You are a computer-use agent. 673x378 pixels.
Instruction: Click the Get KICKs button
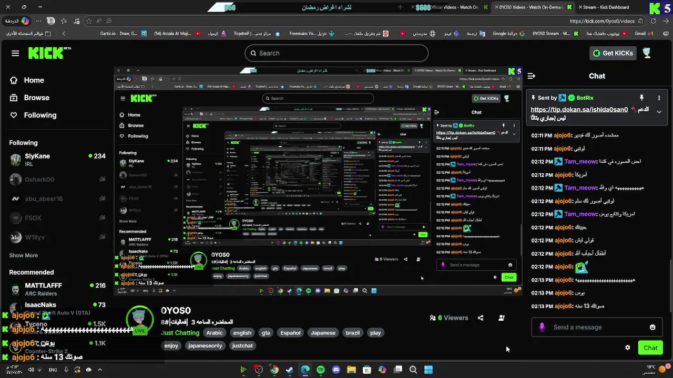coord(613,53)
